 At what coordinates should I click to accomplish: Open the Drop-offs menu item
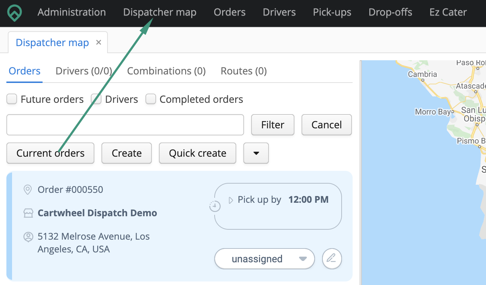390,12
